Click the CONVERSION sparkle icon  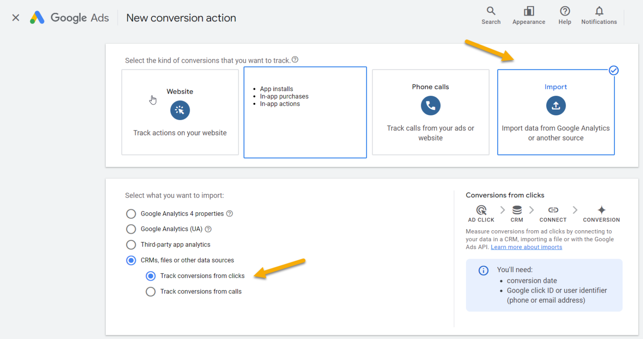point(602,210)
